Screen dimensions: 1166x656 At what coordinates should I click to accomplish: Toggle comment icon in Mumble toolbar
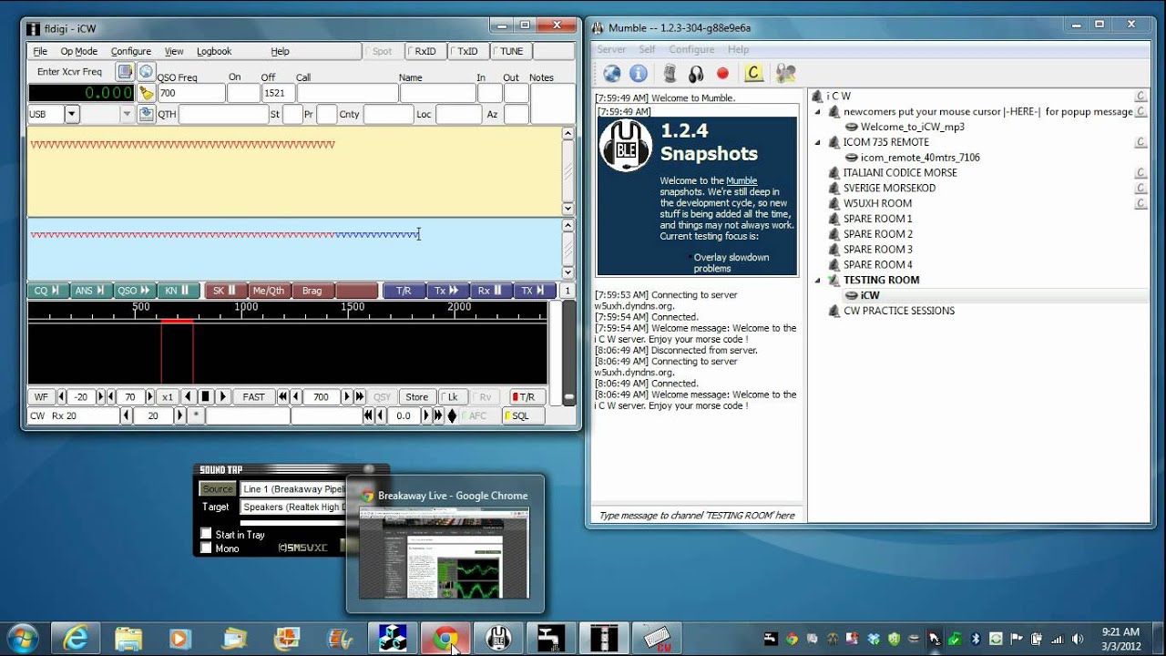coord(753,73)
